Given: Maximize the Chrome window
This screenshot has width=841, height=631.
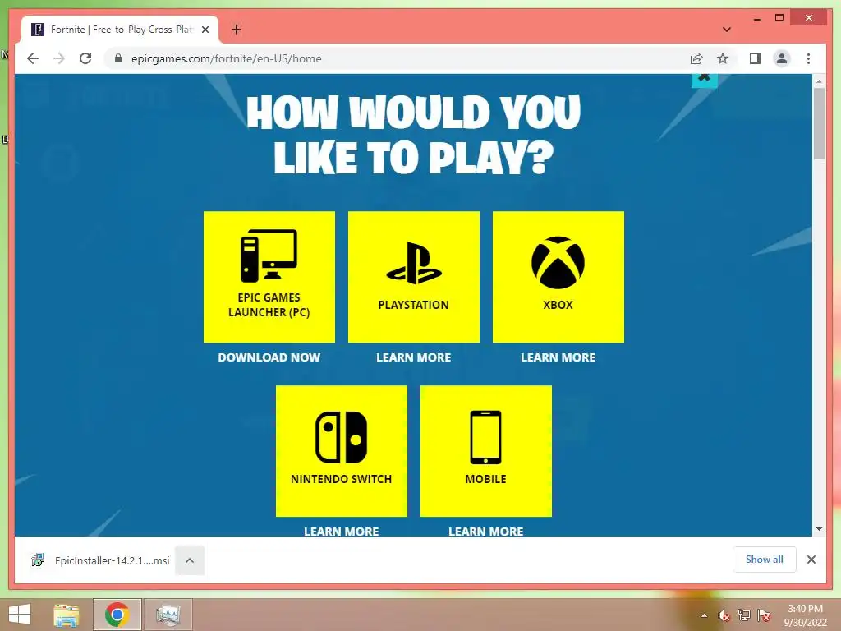Looking at the screenshot, I should point(779,18).
